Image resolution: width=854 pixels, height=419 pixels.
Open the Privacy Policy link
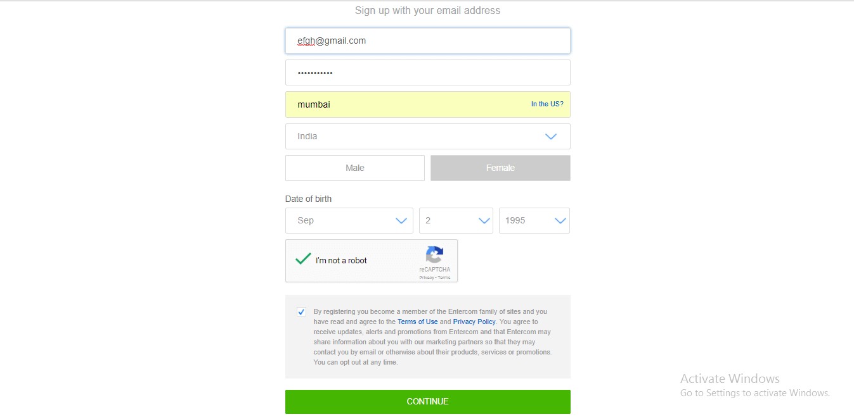click(474, 322)
